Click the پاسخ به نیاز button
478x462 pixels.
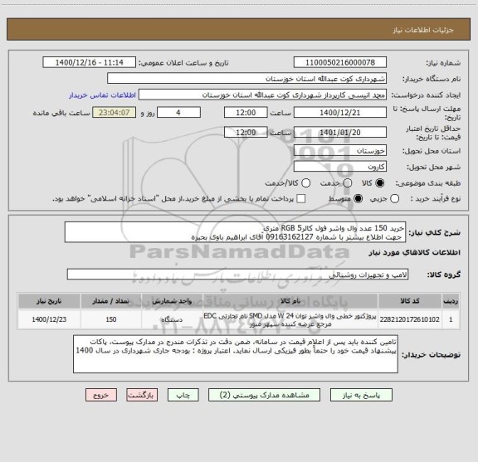361,395
